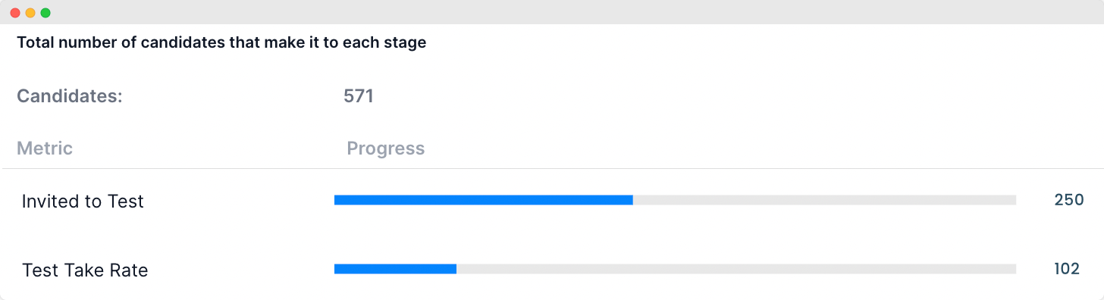Click the blue filled part of Test Take Rate bar
The width and height of the screenshot is (1104, 300).
click(395, 269)
